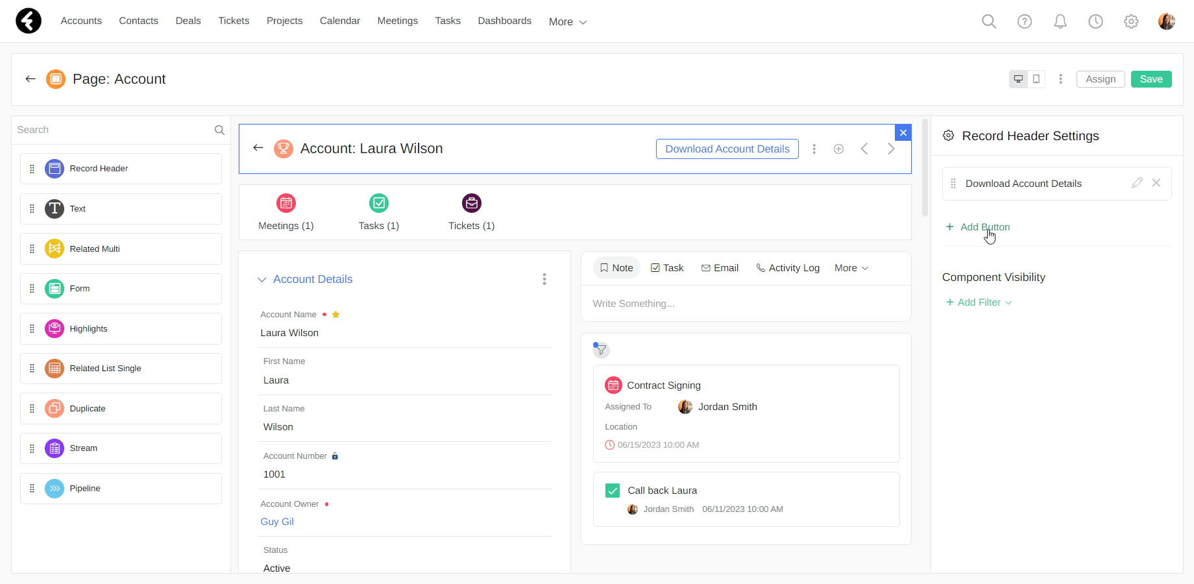The image size is (1194, 584).
Task: Select the Text component
Action: point(121,209)
